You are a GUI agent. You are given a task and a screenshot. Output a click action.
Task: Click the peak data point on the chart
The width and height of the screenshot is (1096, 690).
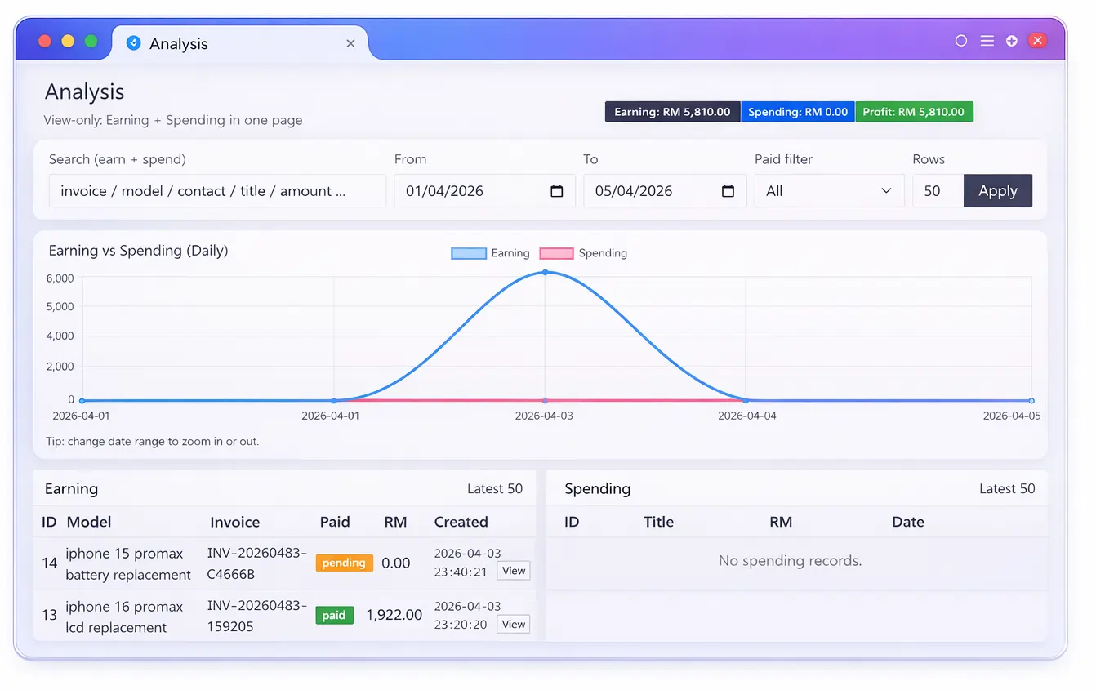coord(545,272)
